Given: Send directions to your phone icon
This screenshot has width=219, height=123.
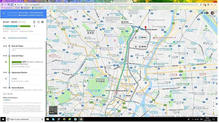Looking at the screenshot, I should [34, 22].
